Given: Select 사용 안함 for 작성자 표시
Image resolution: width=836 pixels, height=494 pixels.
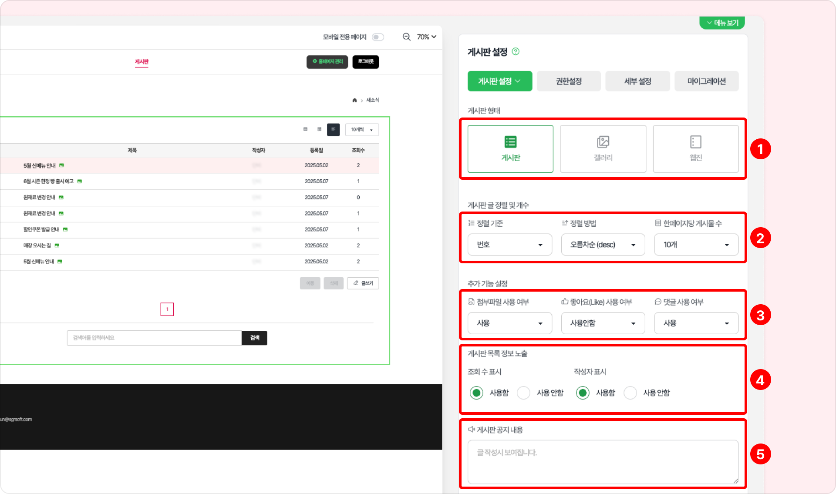Looking at the screenshot, I should click(630, 393).
